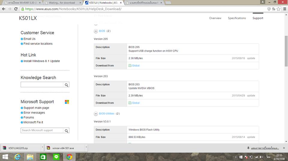Open the Support page tab
Image resolution: width=288 pixels, height=161 pixels.
click(258, 18)
